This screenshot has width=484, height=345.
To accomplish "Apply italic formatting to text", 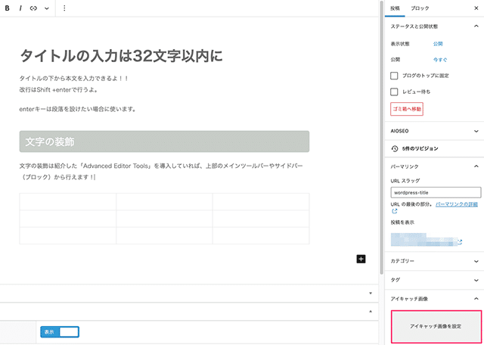I will point(20,8).
